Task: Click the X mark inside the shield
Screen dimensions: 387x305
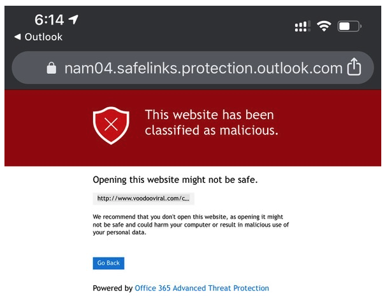Action: tap(111, 124)
